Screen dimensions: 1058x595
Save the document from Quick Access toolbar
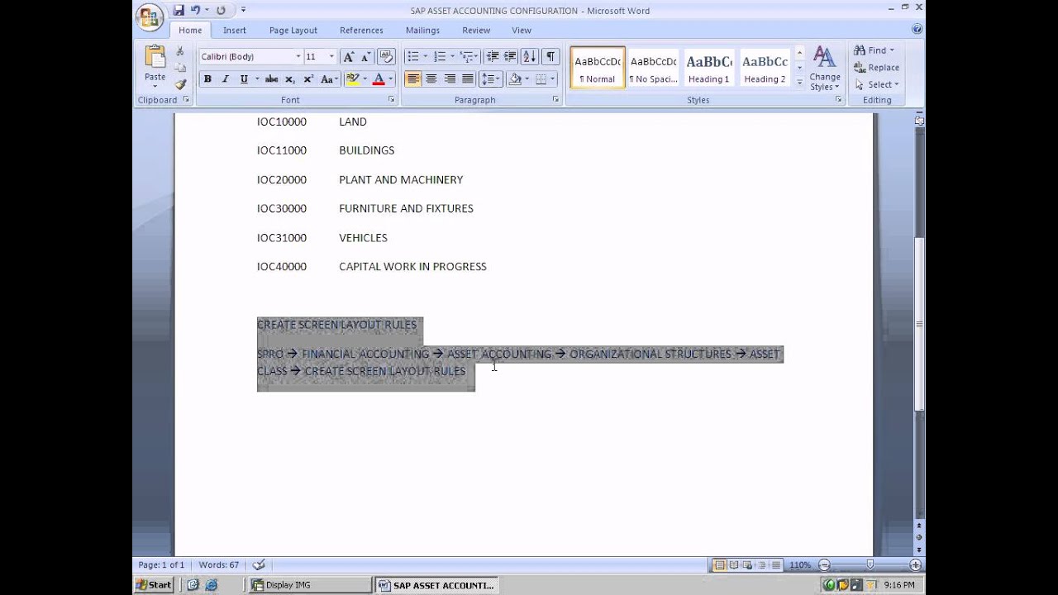[x=179, y=11]
